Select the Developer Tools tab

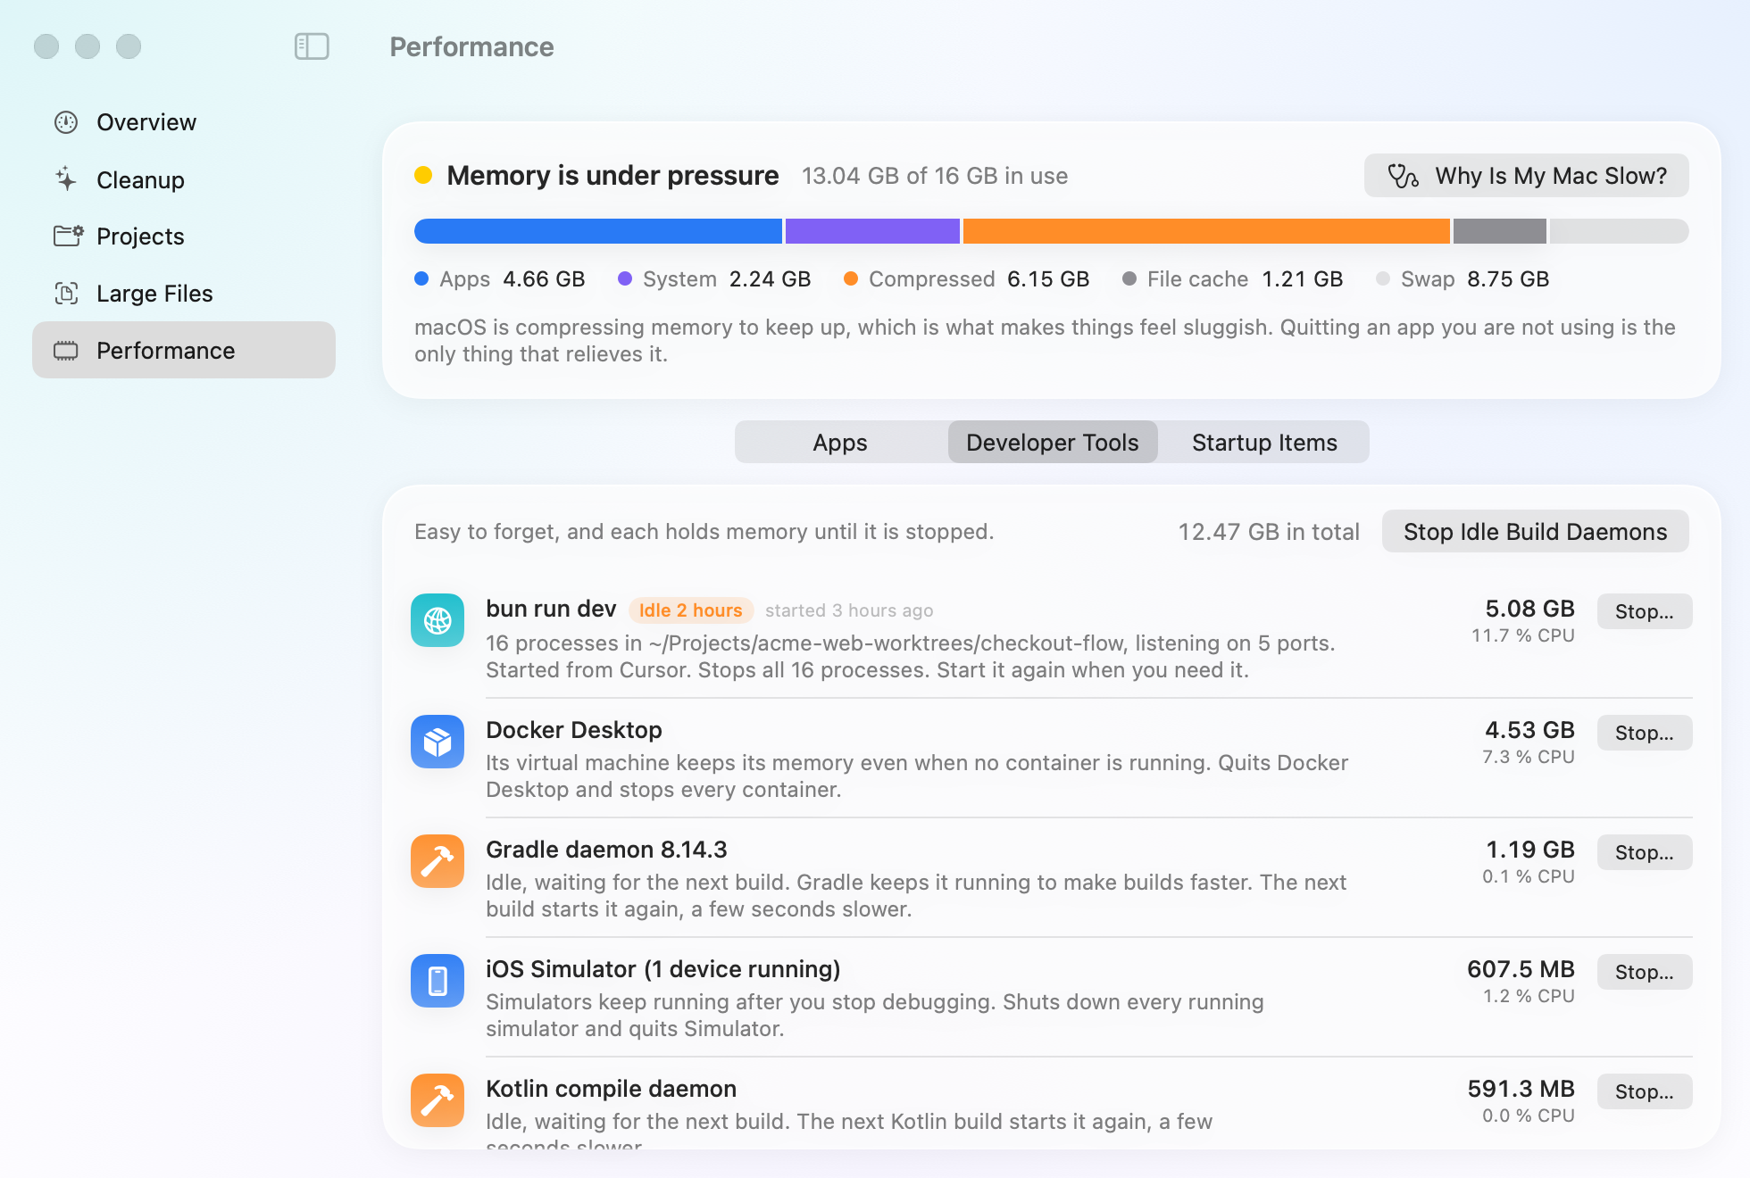pos(1053,443)
